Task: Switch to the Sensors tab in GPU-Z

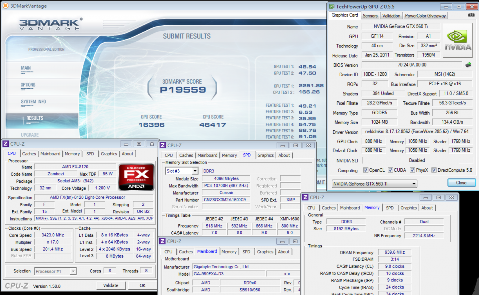Action: [x=370, y=15]
